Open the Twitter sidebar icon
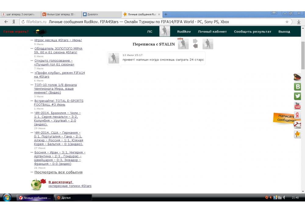 pos(297,96)
